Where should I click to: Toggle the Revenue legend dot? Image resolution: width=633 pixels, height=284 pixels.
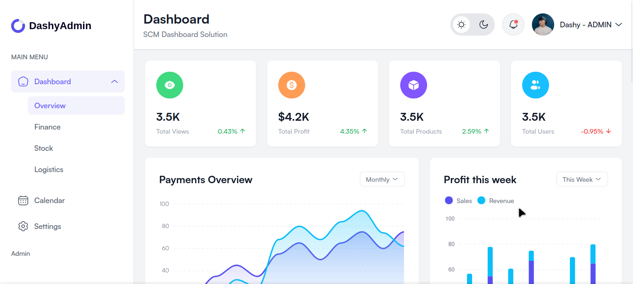(x=481, y=200)
